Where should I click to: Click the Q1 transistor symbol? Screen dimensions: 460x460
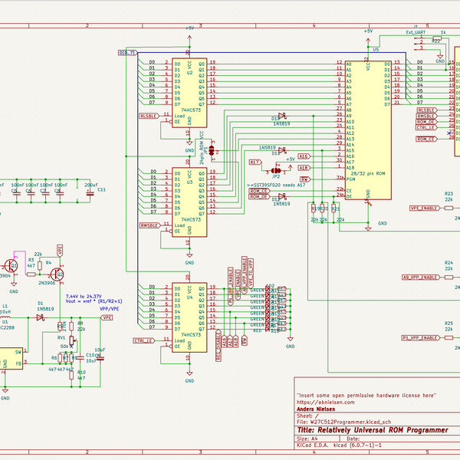(x=11, y=266)
